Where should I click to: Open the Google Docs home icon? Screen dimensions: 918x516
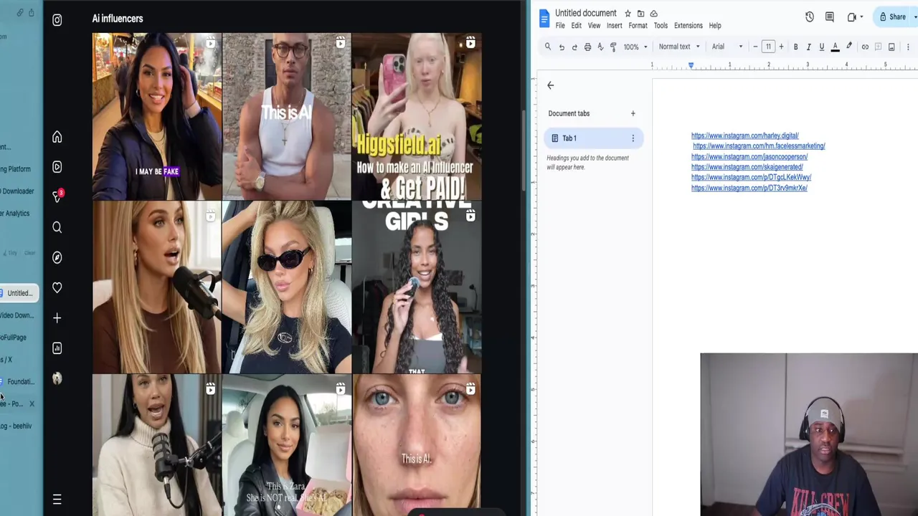point(544,19)
